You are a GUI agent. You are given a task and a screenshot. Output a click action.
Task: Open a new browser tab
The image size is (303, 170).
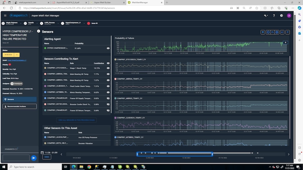(x=167, y=2)
